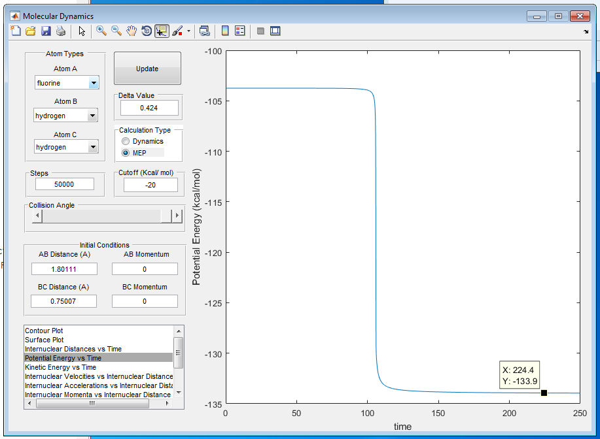This screenshot has height=439, width=600.
Task: Save figure with the floppy disk icon
Action: 46,31
